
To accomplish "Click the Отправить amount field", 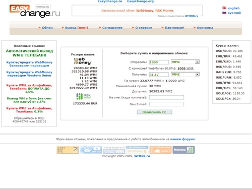I will (159, 62).
